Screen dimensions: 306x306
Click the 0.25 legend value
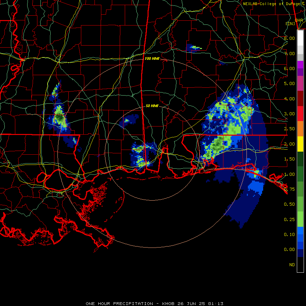289,220
